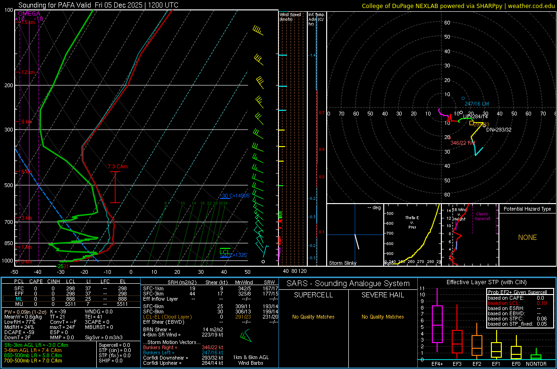Click the 'Storm Slinky' panel label
Screen dimensions: 557x369
coord(342,263)
